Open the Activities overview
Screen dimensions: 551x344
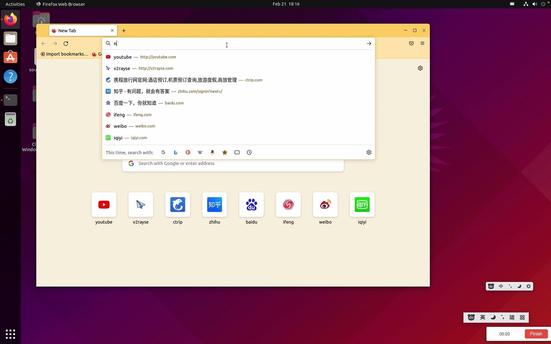click(x=15, y=4)
